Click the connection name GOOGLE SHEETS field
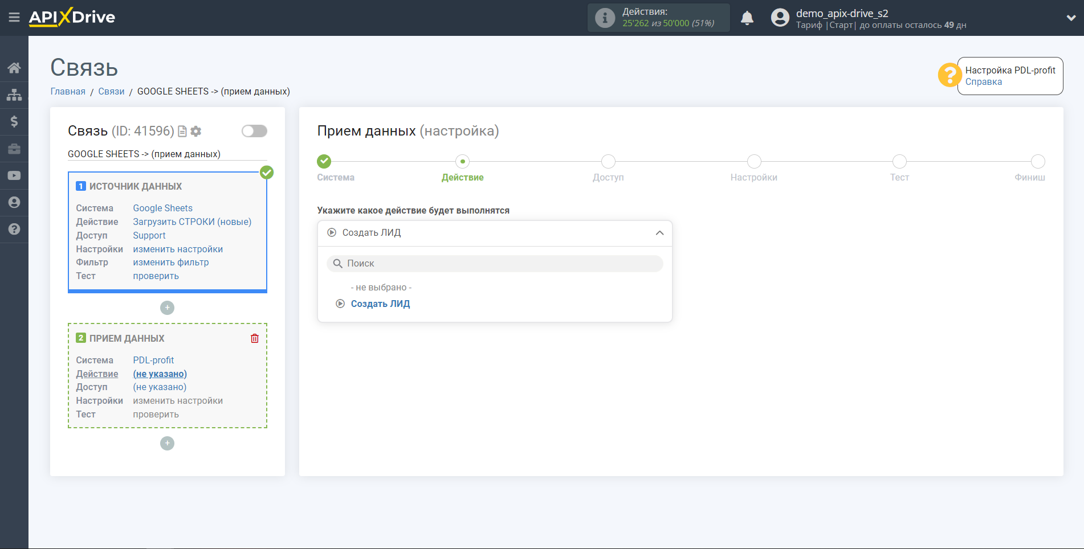Image resolution: width=1084 pixels, height=549 pixels. pyautogui.click(x=167, y=154)
